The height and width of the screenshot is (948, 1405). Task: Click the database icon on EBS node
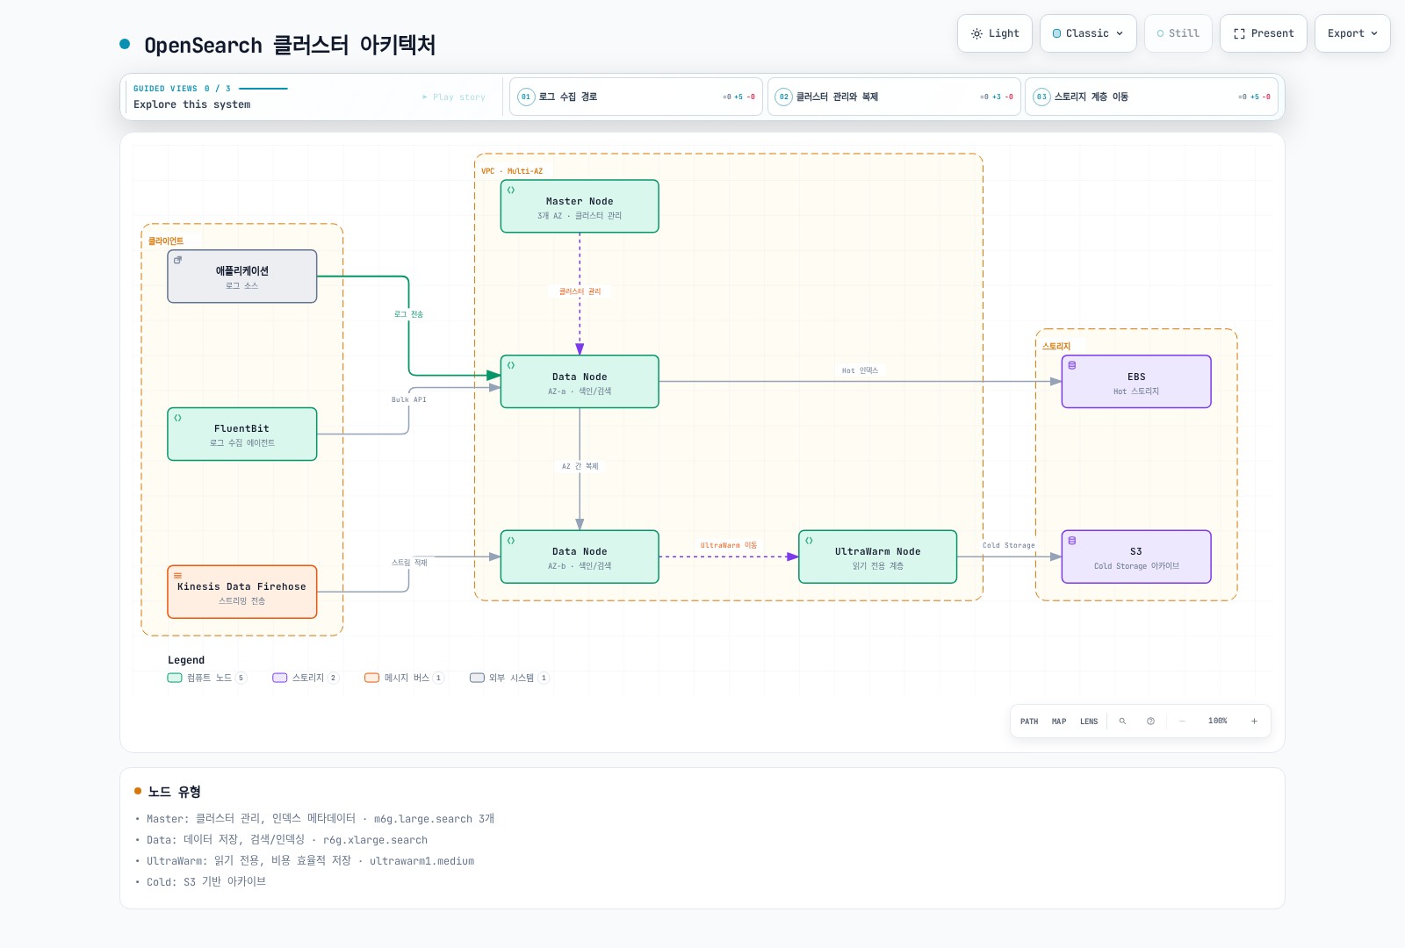[x=1072, y=365]
